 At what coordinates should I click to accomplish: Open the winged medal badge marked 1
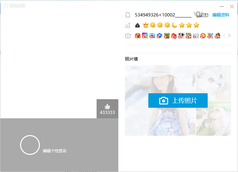(x=210, y=36)
